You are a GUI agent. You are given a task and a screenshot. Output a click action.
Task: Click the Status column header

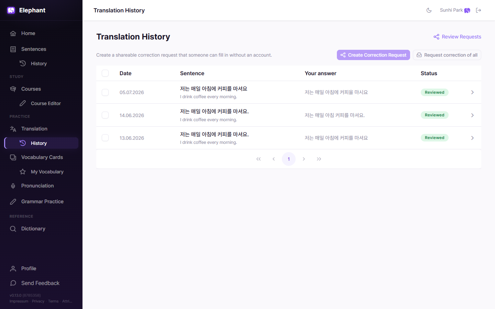[x=429, y=73]
